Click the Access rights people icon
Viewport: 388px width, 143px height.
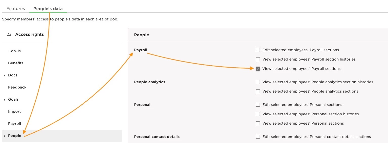point(9,35)
